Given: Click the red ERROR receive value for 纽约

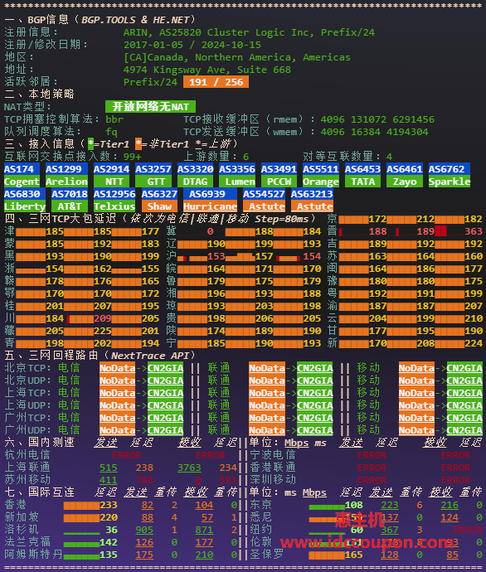Looking at the screenshot, I should pos(468,530).
